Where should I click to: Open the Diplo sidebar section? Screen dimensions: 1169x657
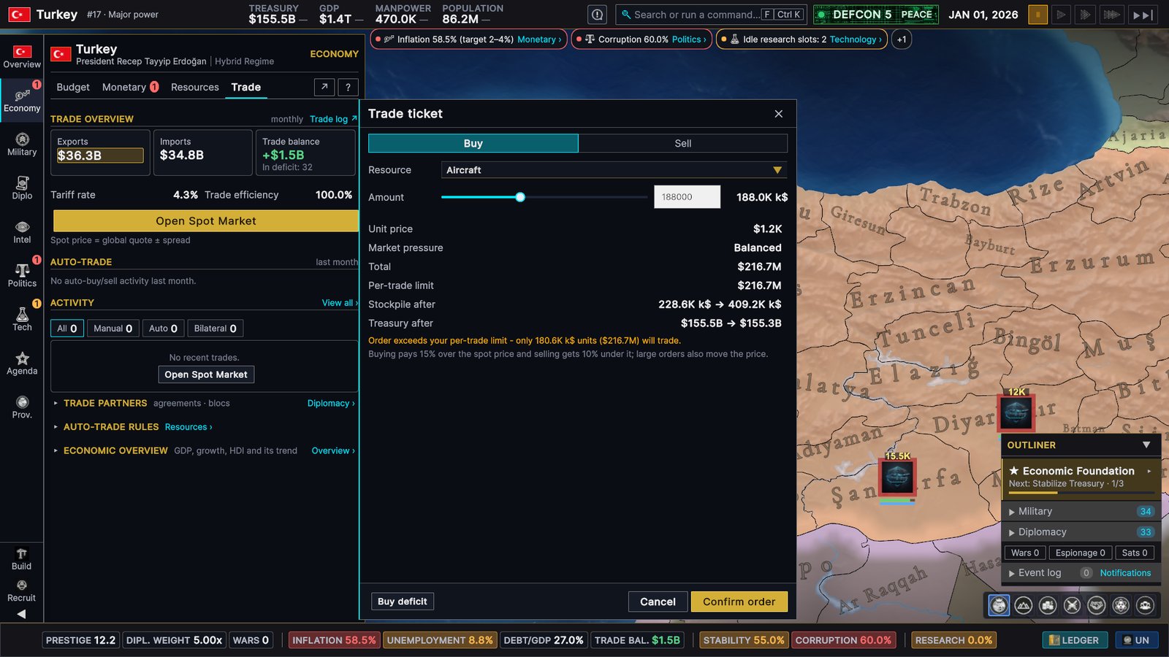(22, 188)
